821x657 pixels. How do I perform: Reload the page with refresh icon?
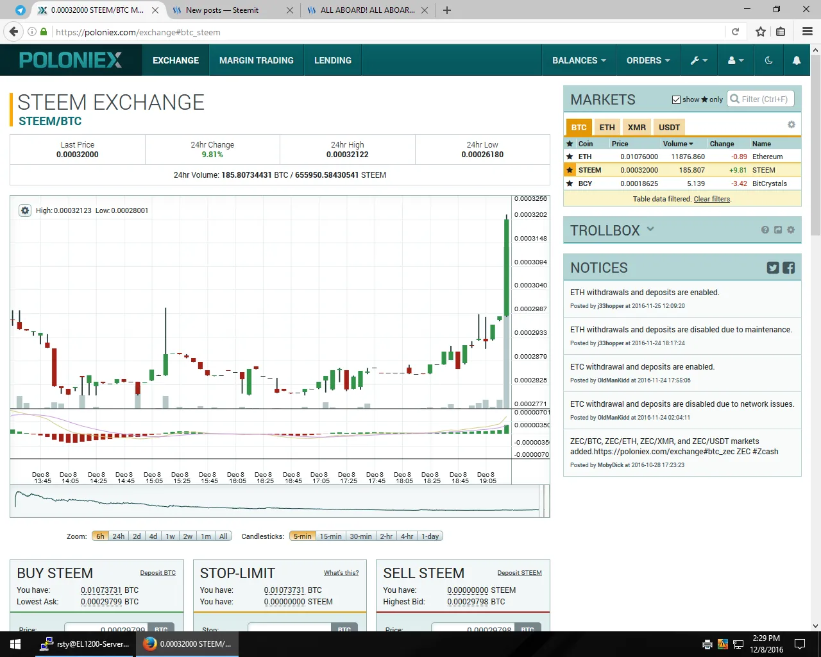pyautogui.click(x=735, y=31)
